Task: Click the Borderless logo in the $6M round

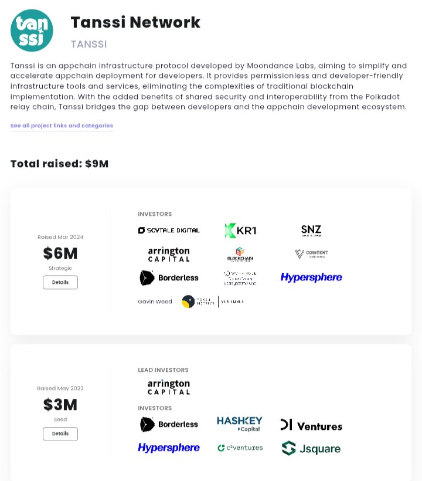Action: click(x=169, y=277)
